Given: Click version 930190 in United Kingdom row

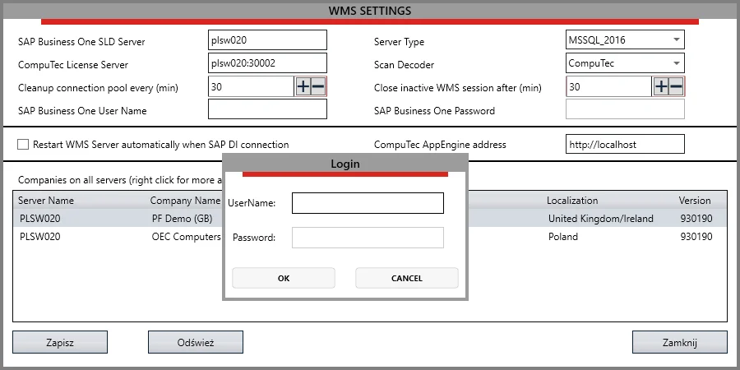Looking at the screenshot, I should pyautogui.click(x=696, y=219).
